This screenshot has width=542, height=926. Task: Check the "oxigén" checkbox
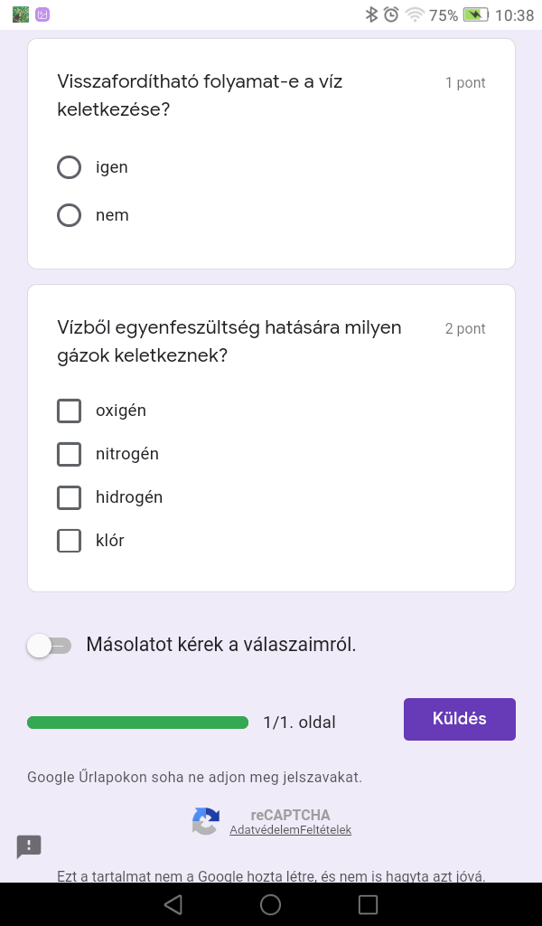coord(70,411)
